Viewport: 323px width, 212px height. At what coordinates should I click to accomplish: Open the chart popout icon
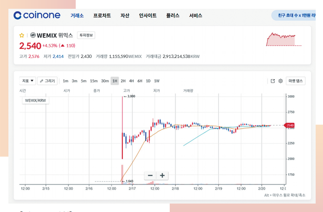pos(272,81)
